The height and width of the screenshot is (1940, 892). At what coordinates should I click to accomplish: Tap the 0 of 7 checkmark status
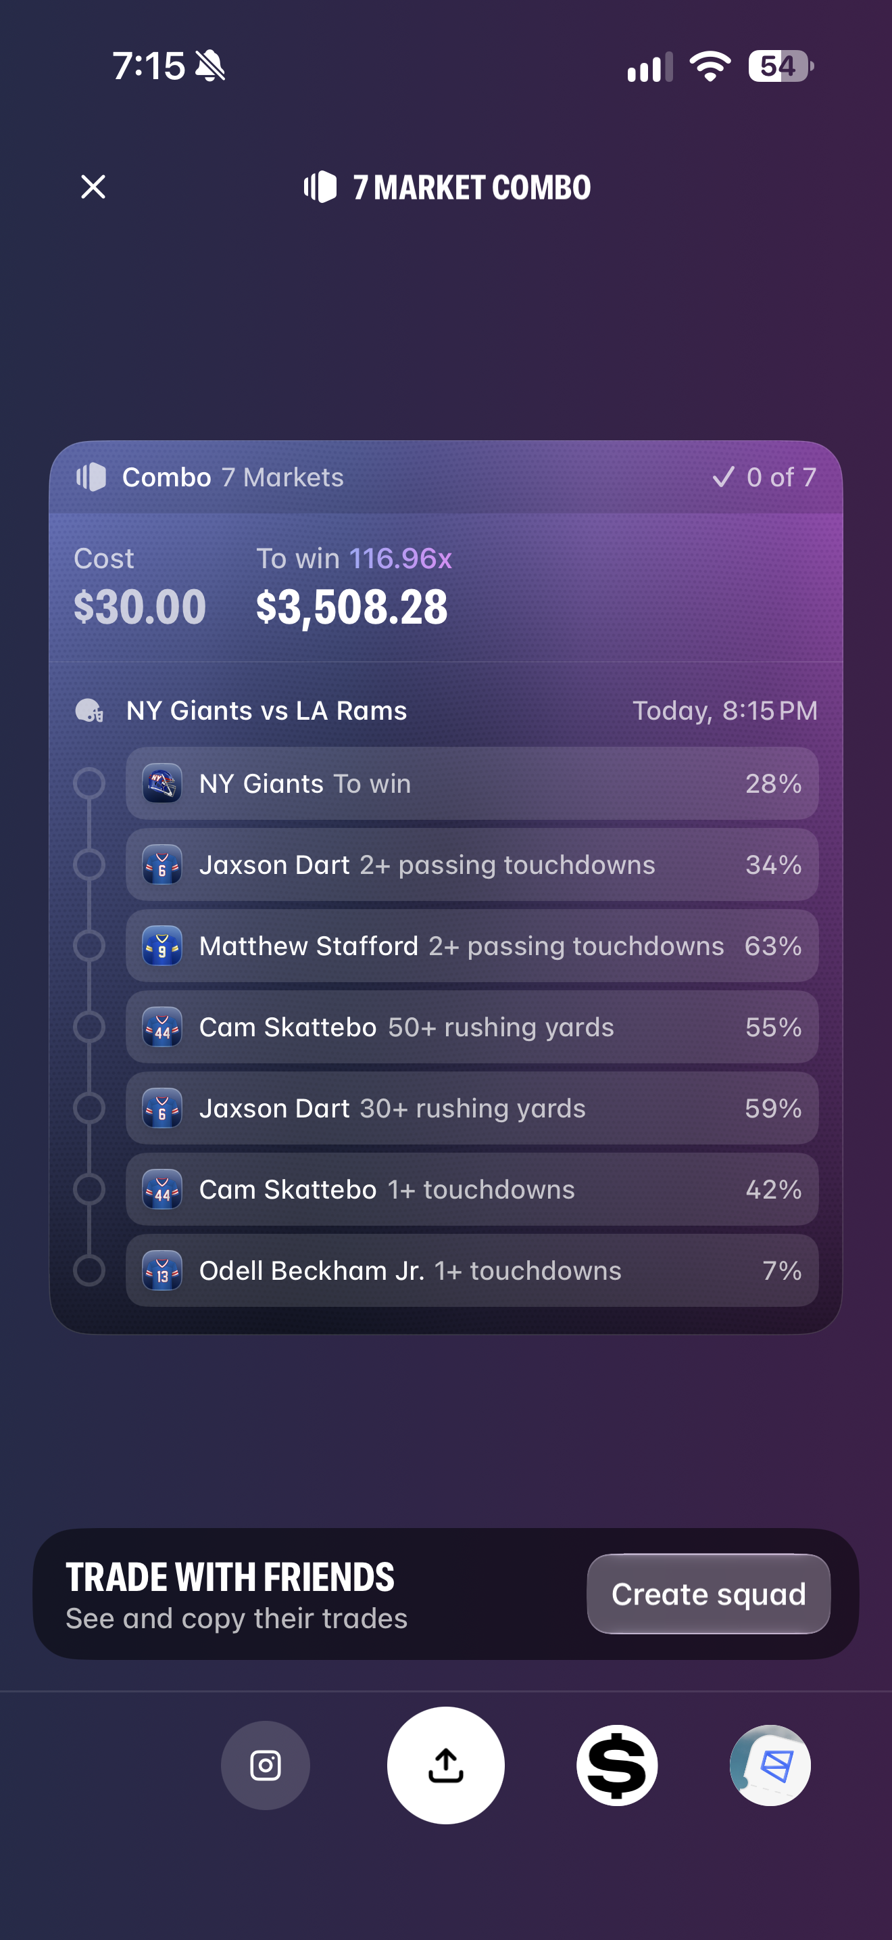(x=764, y=477)
